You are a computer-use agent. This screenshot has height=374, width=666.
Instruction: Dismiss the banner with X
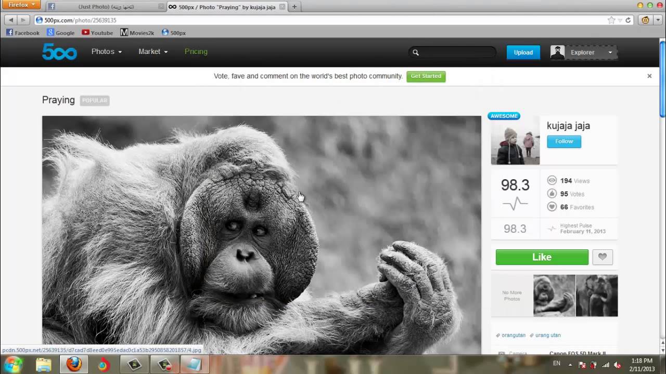click(649, 76)
